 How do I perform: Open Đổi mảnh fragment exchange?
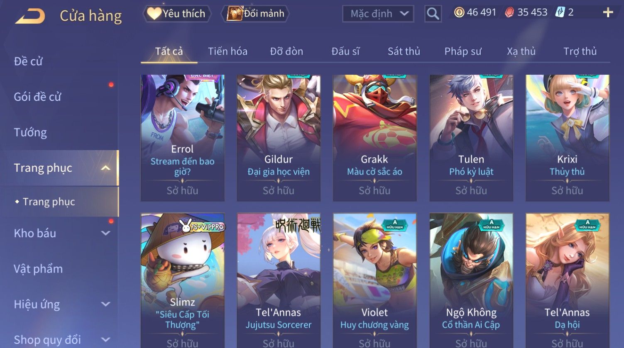(256, 14)
